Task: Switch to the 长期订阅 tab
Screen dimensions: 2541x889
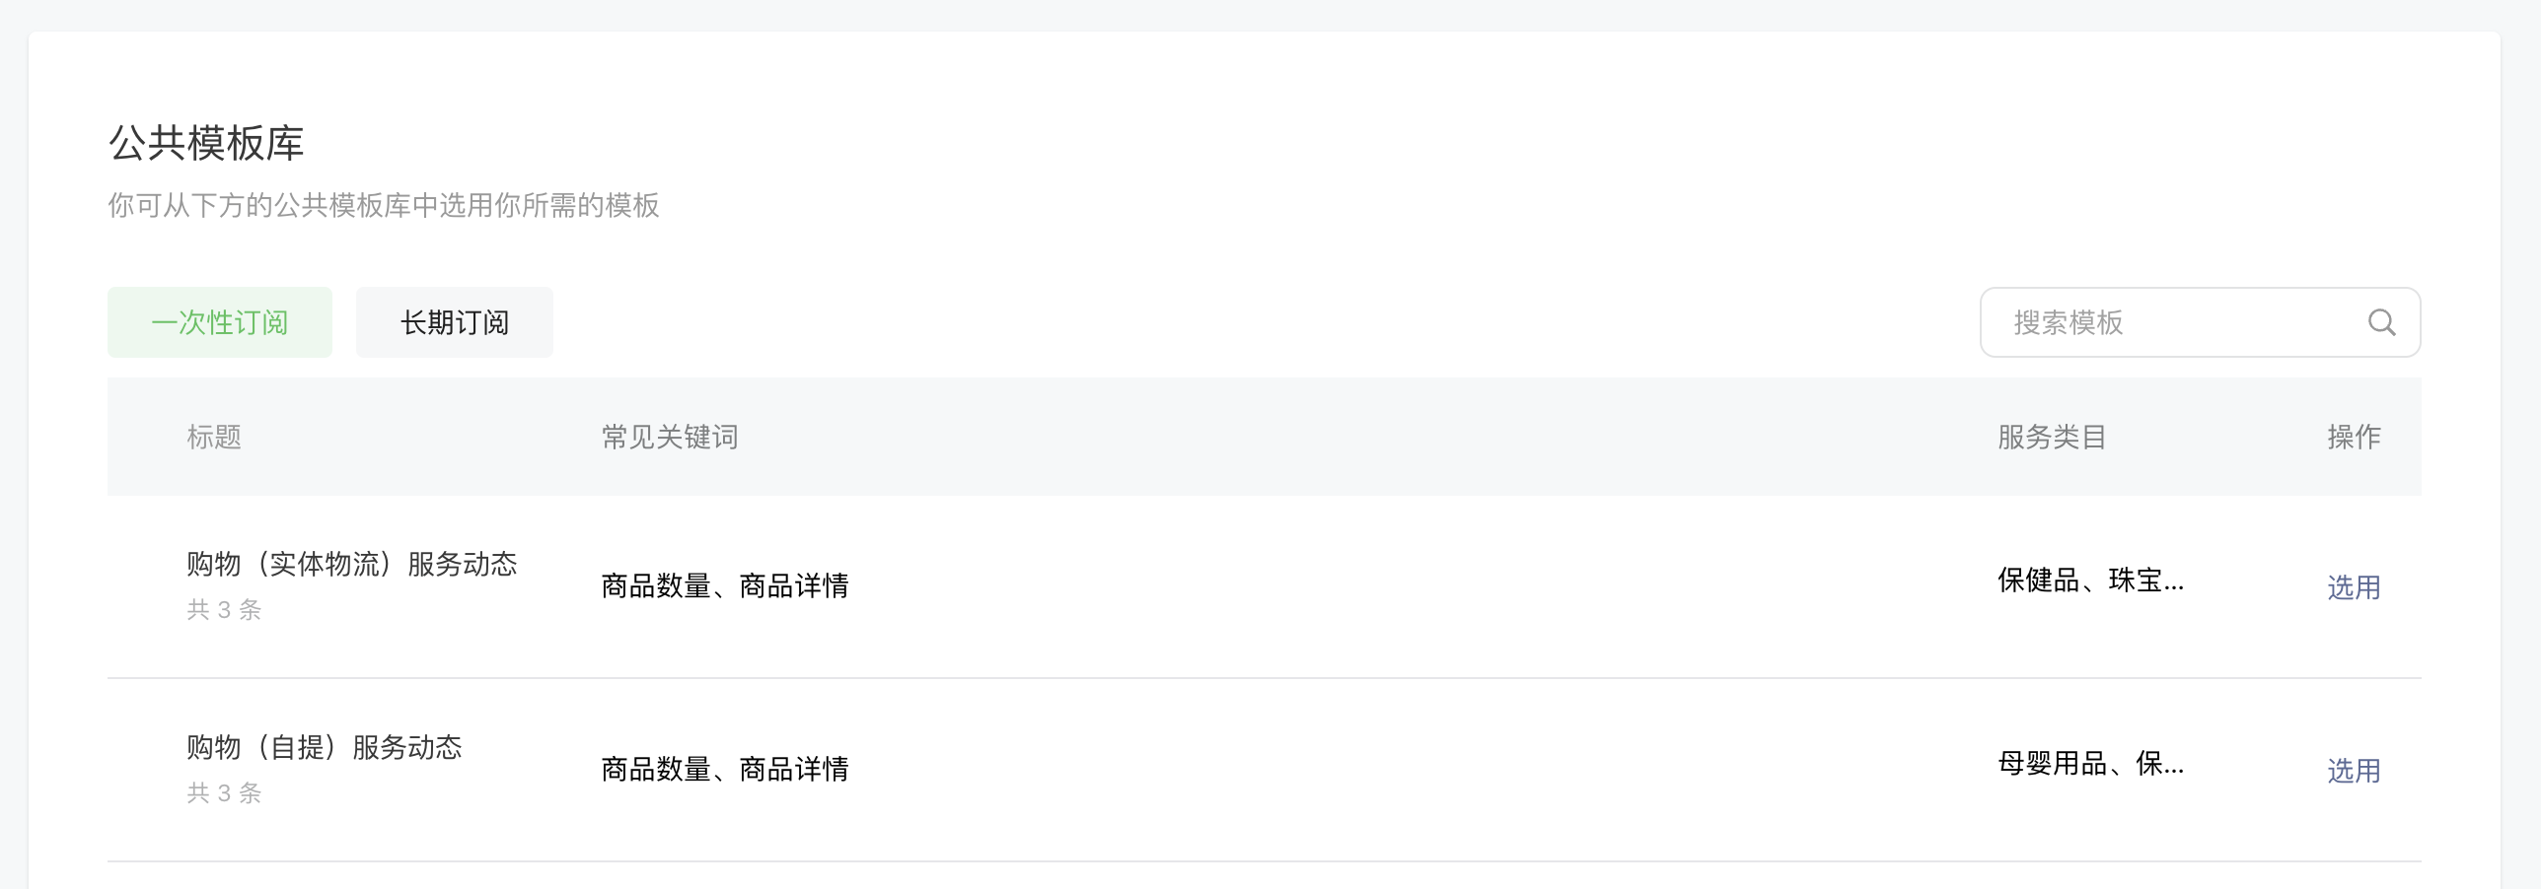Action: [454, 321]
